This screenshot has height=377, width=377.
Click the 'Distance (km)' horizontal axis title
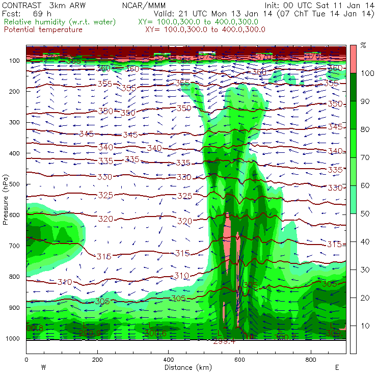[x=188, y=367]
